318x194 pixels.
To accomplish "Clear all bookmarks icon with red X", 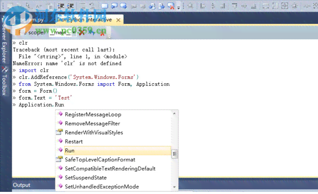I will 171,6.
